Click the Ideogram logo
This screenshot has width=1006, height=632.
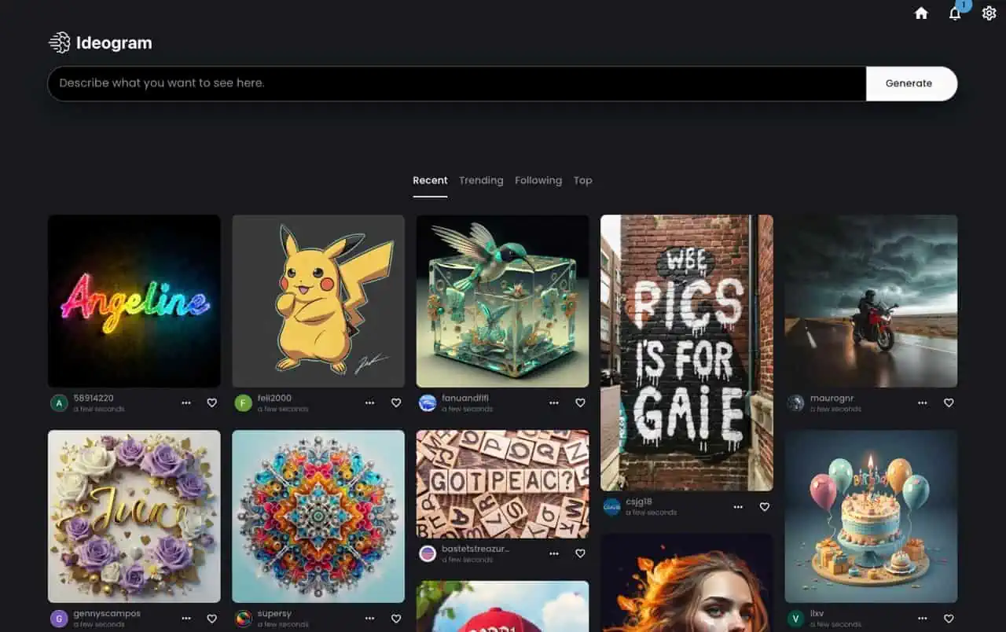pos(100,43)
